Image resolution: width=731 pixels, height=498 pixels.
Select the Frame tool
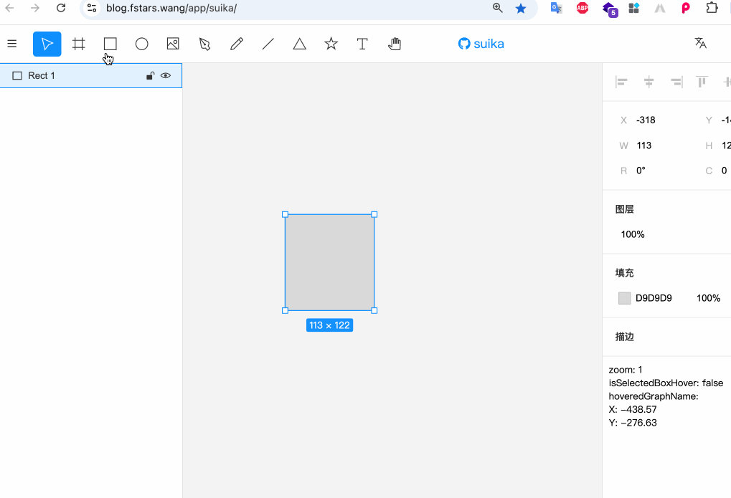click(x=79, y=44)
